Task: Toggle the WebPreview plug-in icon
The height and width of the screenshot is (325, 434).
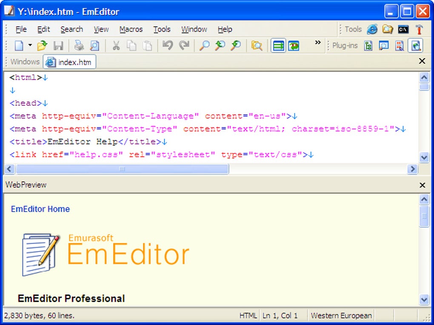Action: pos(415,45)
